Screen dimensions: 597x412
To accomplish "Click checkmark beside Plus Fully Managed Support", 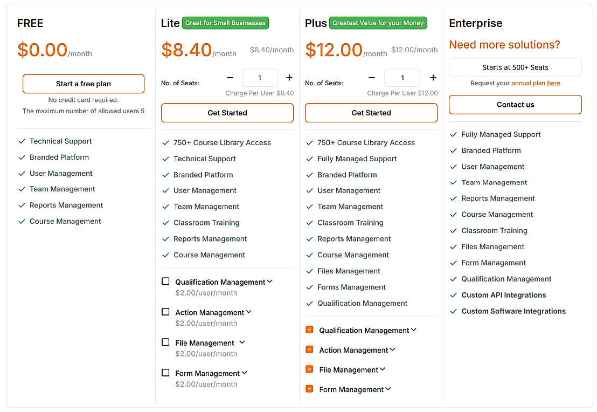I will 309,159.
